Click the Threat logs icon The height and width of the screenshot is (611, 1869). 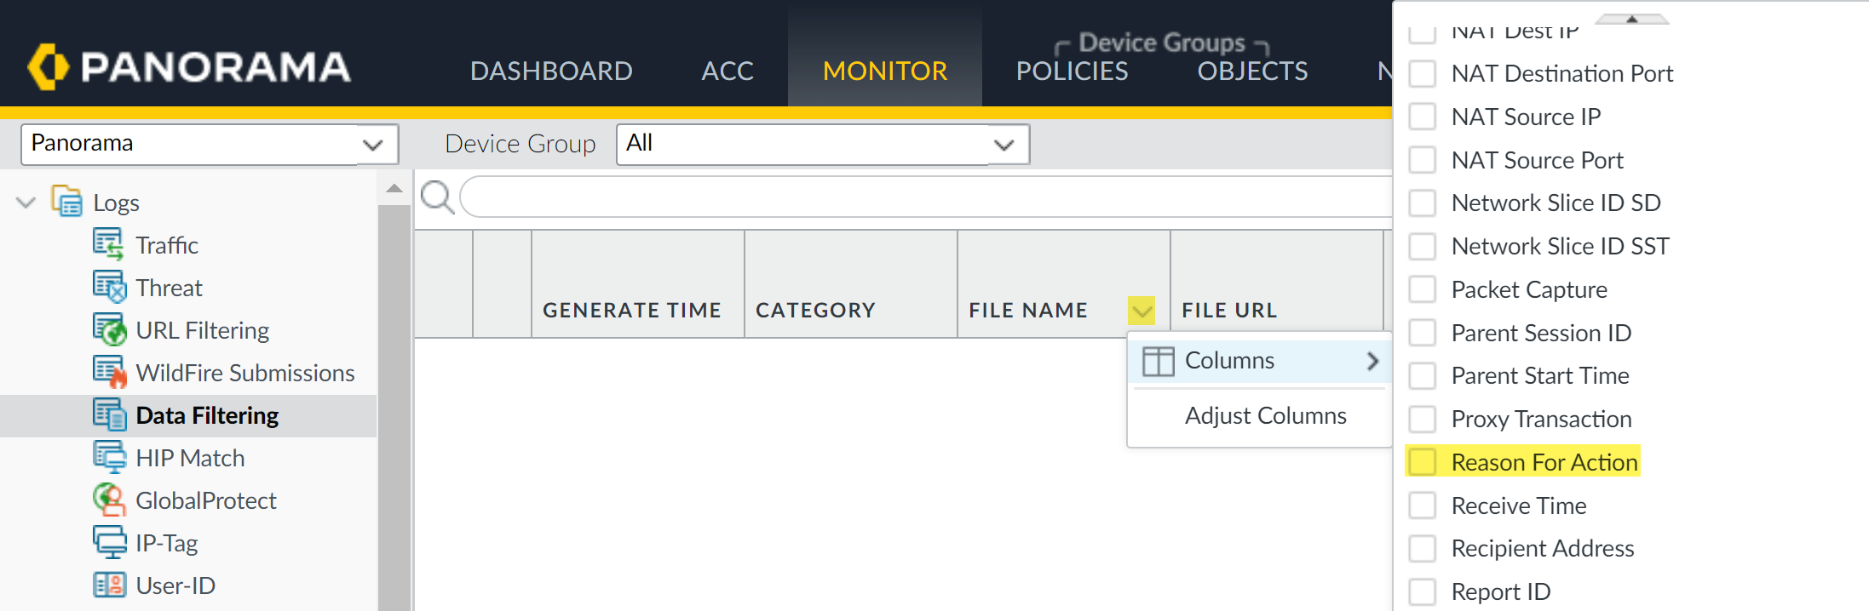(x=108, y=288)
